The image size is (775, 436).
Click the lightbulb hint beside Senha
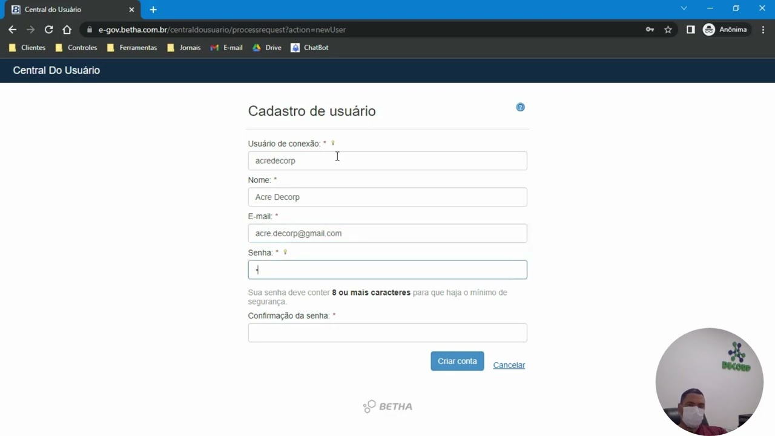coord(285,253)
